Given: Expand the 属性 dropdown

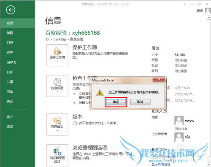Looking at the screenshot, I should (157, 48).
